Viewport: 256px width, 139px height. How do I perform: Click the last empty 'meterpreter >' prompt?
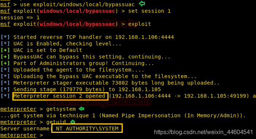[x=21, y=135]
